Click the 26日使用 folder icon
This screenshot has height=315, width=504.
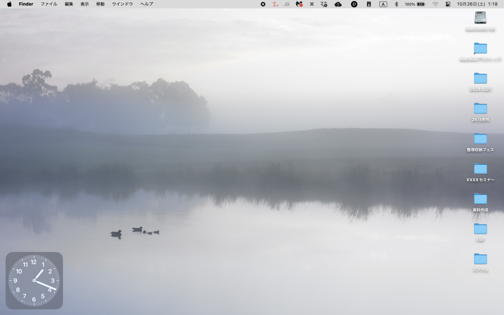coord(480,109)
